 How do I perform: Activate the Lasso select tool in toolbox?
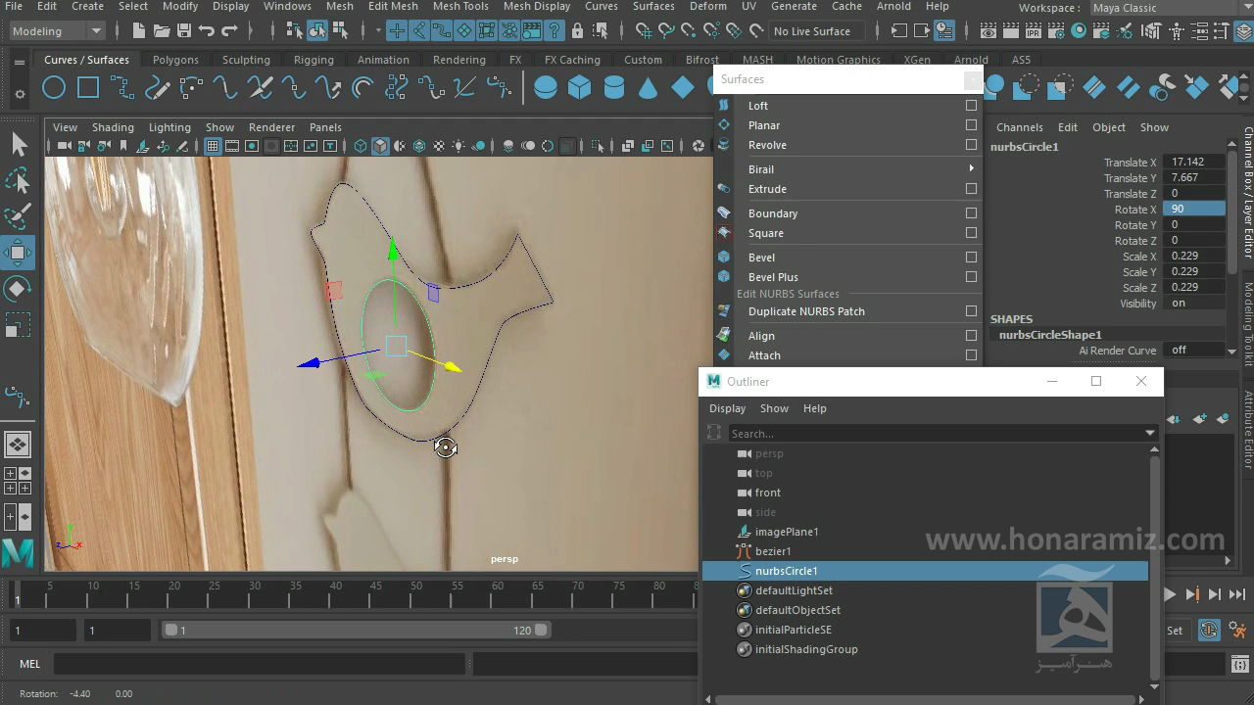[x=18, y=181]
